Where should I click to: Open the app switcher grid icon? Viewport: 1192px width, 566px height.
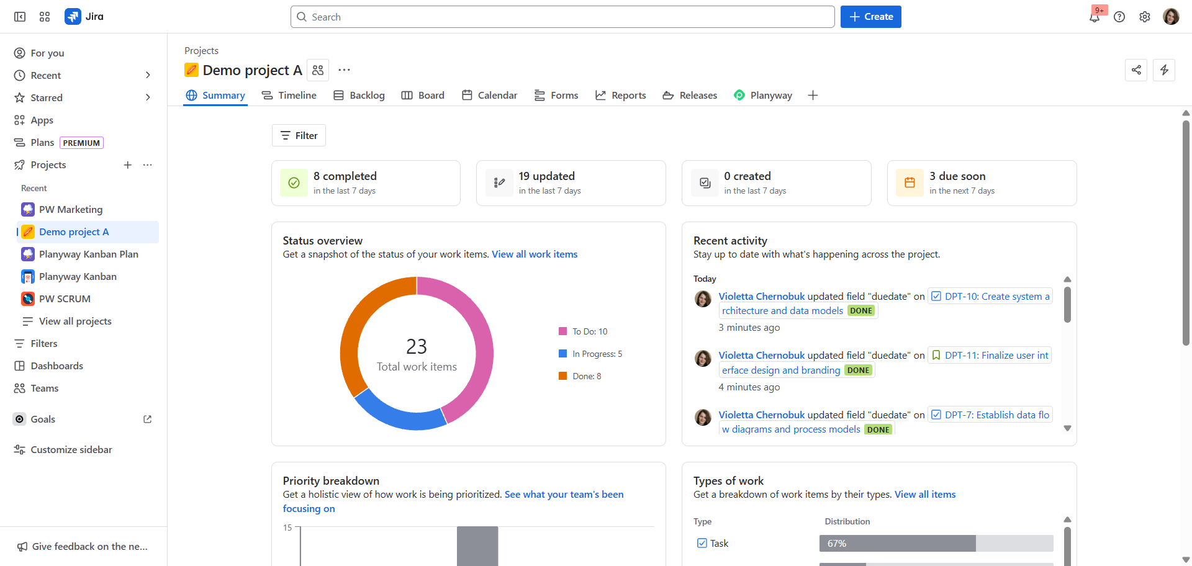pyautogui.click(x=45, y=17)
